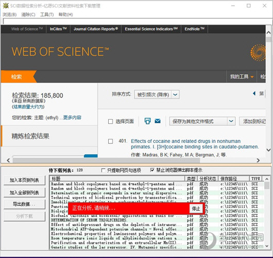273x258 pixels.
Task: Uncheck 禁止浏览器弹出脚本提示 checkbox
Action: [x=152, y=170]
